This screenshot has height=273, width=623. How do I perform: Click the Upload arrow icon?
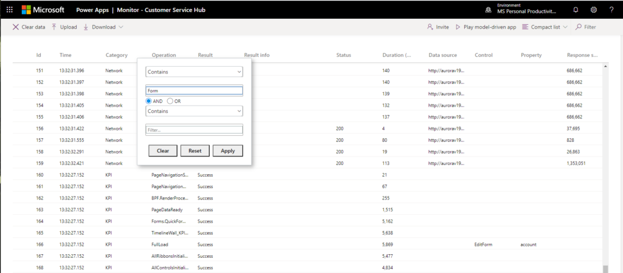tap(54, 27)
